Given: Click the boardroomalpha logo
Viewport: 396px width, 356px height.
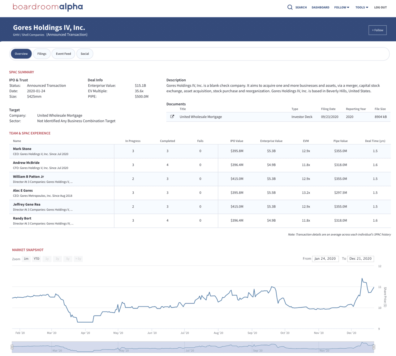Looking at the screenshot, I should click(x=48, y=7).
